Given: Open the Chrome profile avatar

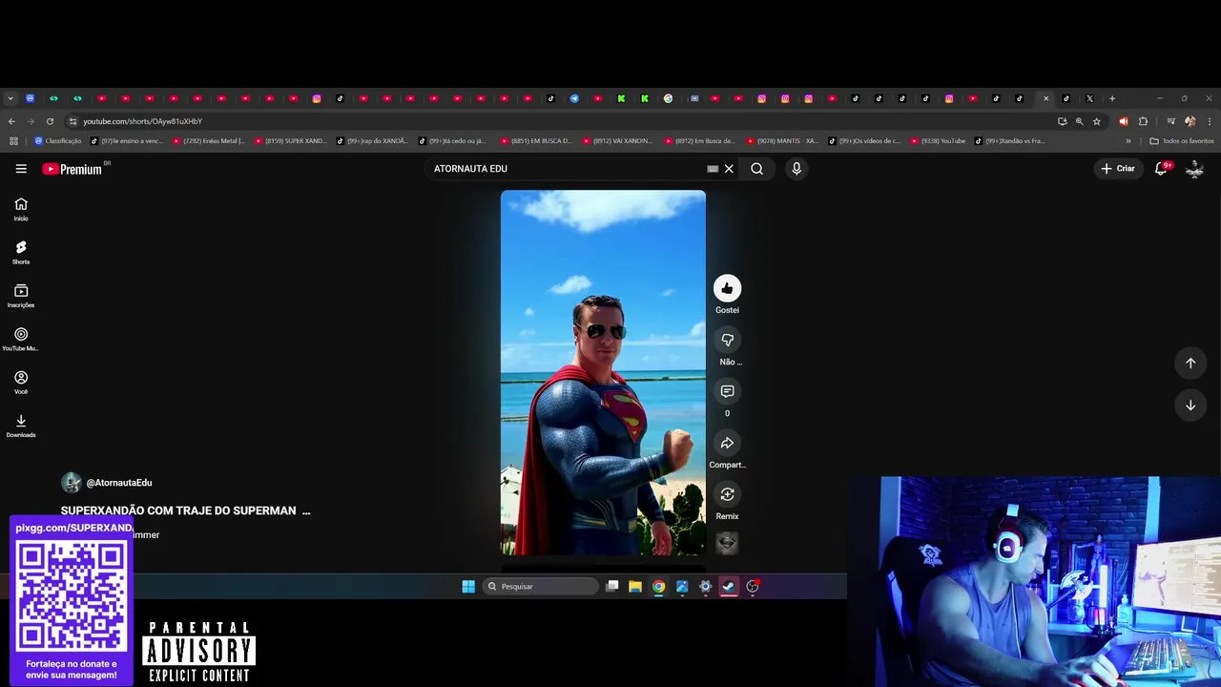Looking at the screenshot, I should [1190, 121].
